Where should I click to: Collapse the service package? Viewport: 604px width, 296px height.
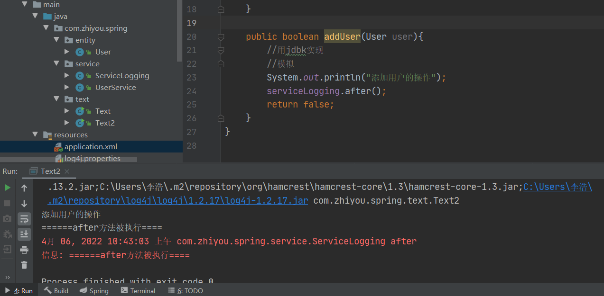coord(56,63)
